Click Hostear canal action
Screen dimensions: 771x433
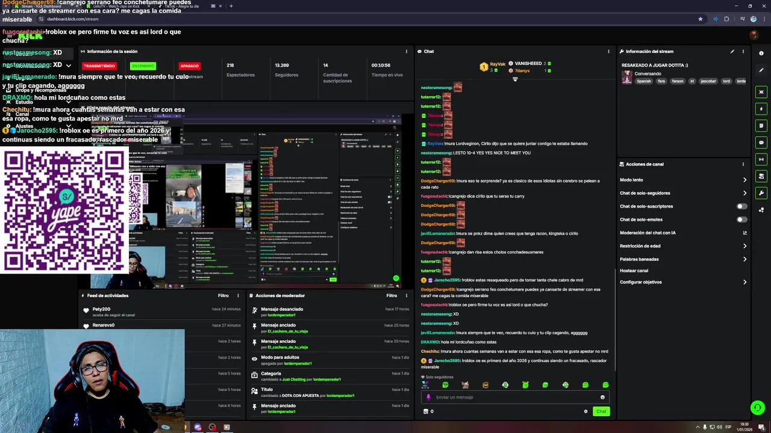[634, 271]
